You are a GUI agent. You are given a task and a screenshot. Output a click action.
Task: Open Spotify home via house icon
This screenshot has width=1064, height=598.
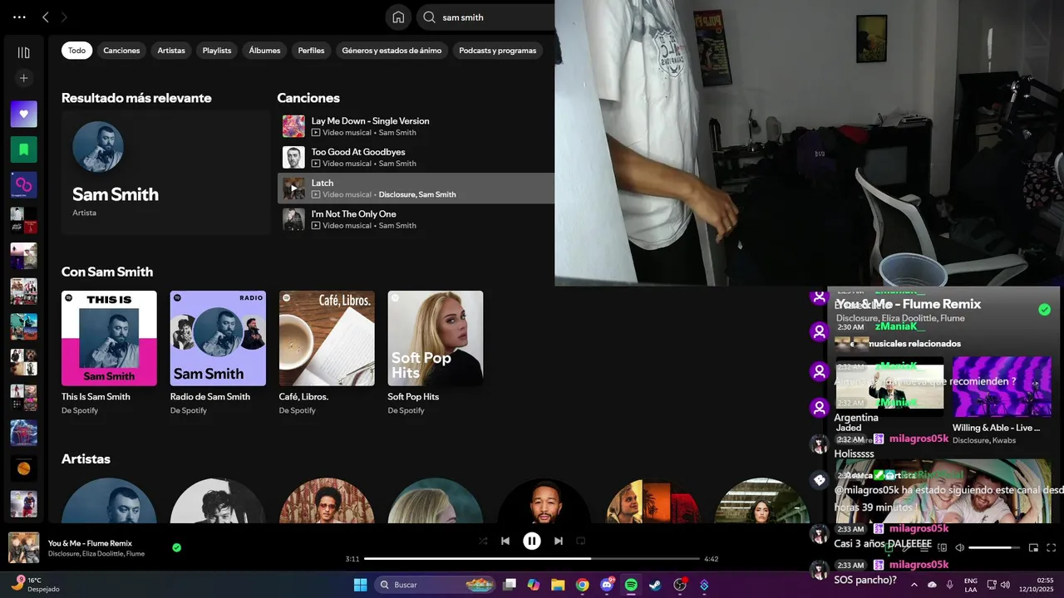point(398,17)
